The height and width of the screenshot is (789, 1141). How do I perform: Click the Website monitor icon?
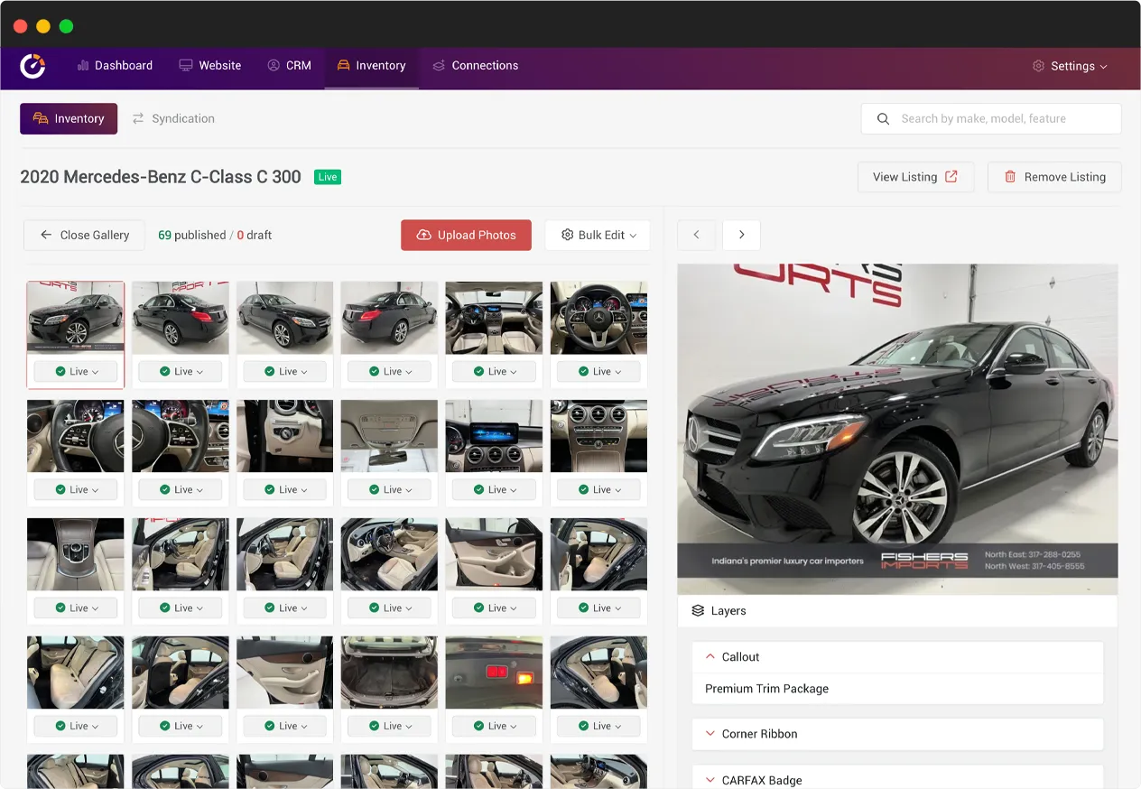(186, 66)
